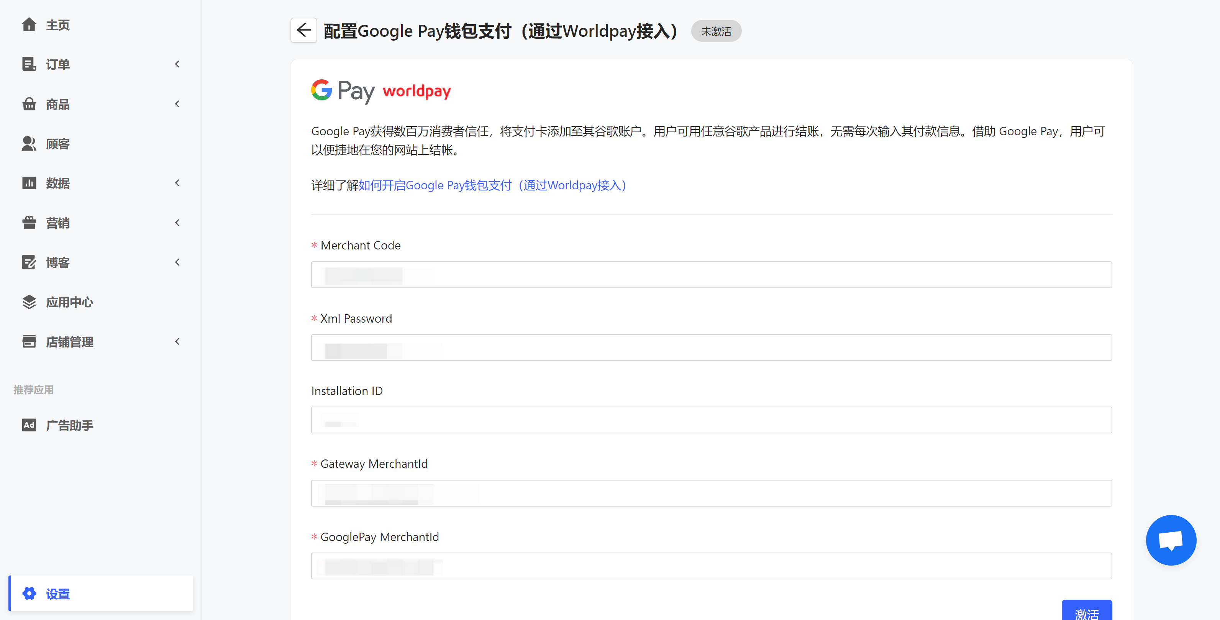Image resolution: width=1220 pixels, height=620 pixels.
Task: Focus the GooglePay MerchantId input field
Action: (x=712, y=566)
